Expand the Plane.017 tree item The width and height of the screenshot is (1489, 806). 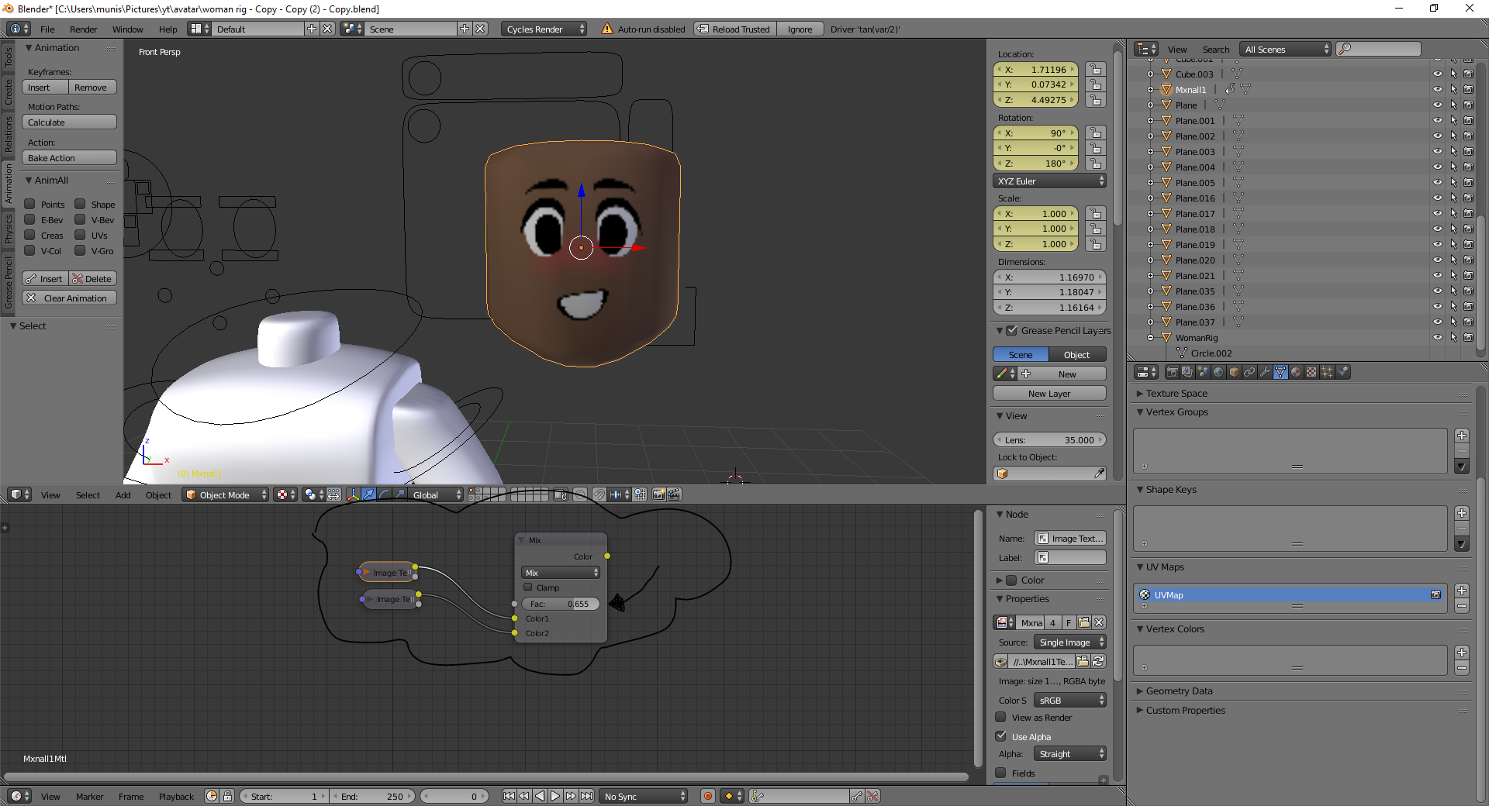click(1151, 213)
